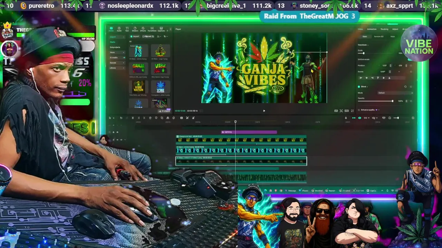Image resolution: width=442 pixels, height=248 pixels.
Task: Click the align bottom icon in Transform
Action: pos(389,78)
